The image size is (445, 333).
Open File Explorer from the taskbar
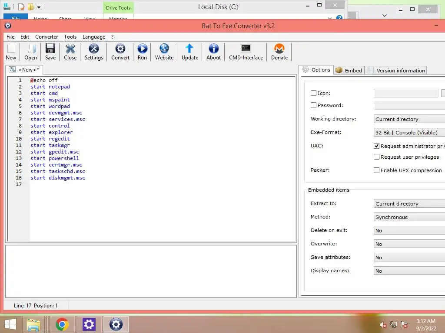33,324
